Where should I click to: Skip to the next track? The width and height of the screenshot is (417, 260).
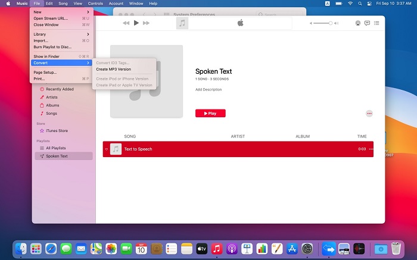tap(147, 23)
